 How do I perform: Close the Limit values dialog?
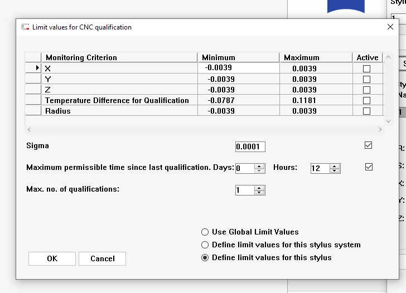tap(390, 27)
